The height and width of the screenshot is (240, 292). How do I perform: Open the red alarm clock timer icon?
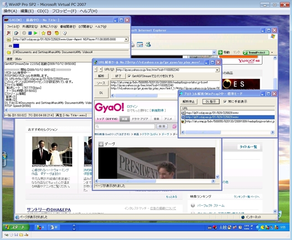tap(49, 33)
